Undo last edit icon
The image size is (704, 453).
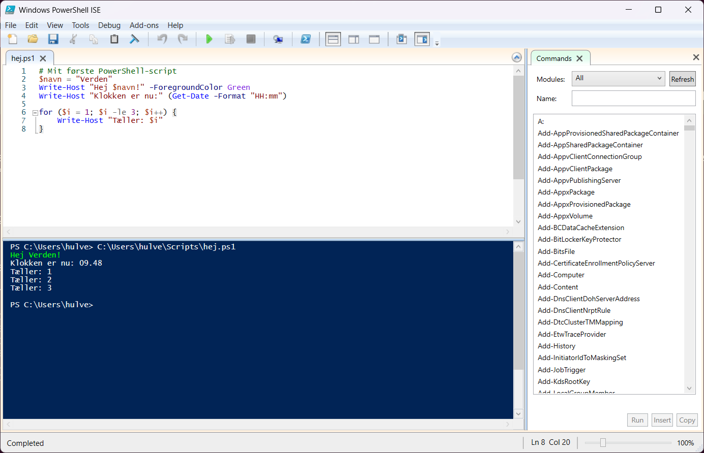coord(162,39)
